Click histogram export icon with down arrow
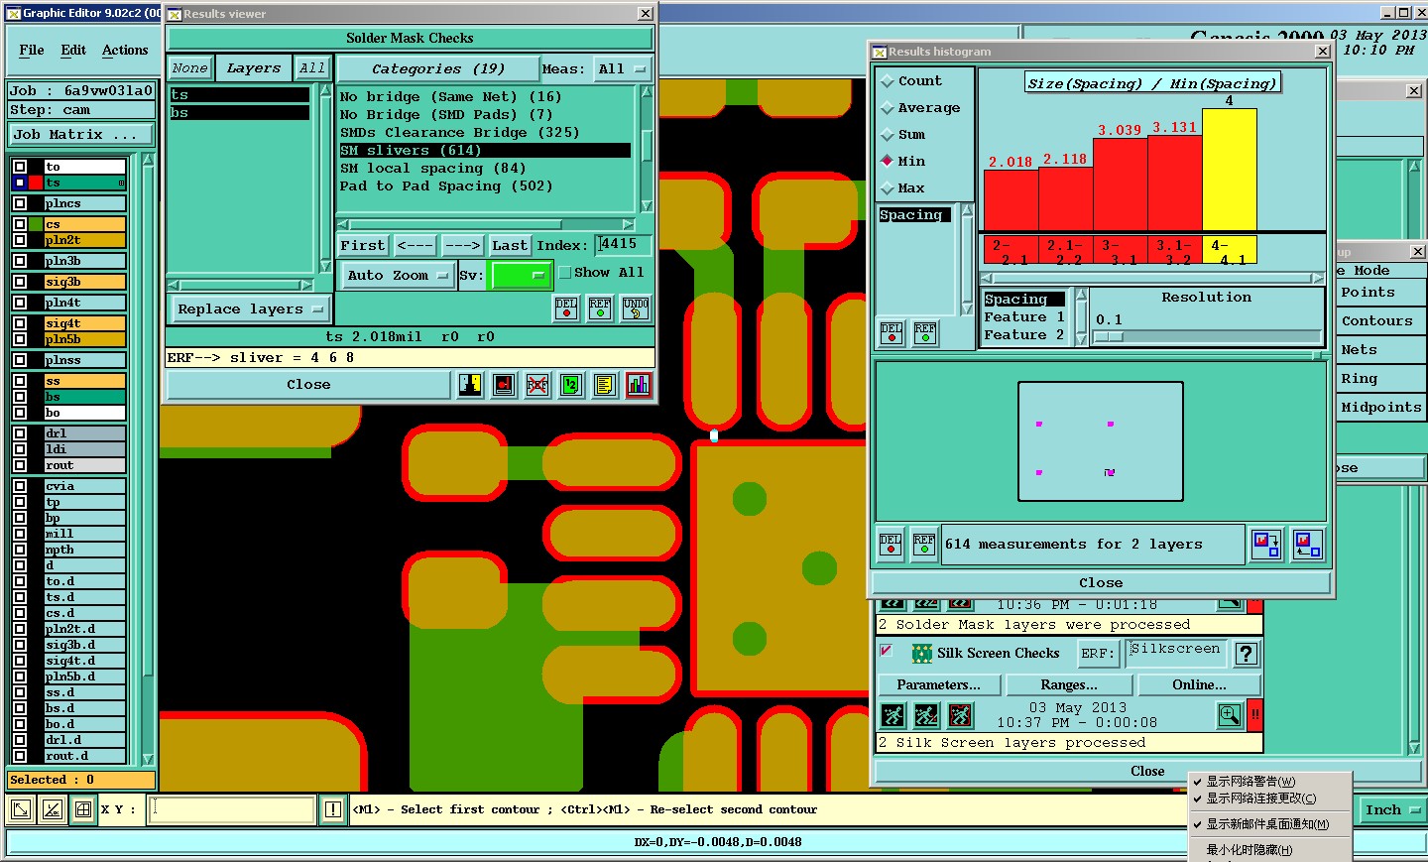The width and height of the screenshot is (1428, 862). [x=1266, y=545]
